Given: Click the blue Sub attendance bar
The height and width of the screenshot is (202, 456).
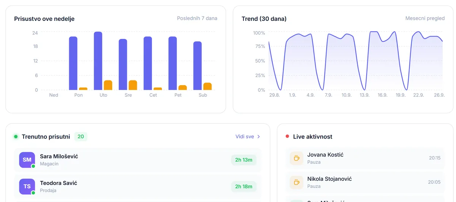Looking at the screenshot, I should coord(197,66).
